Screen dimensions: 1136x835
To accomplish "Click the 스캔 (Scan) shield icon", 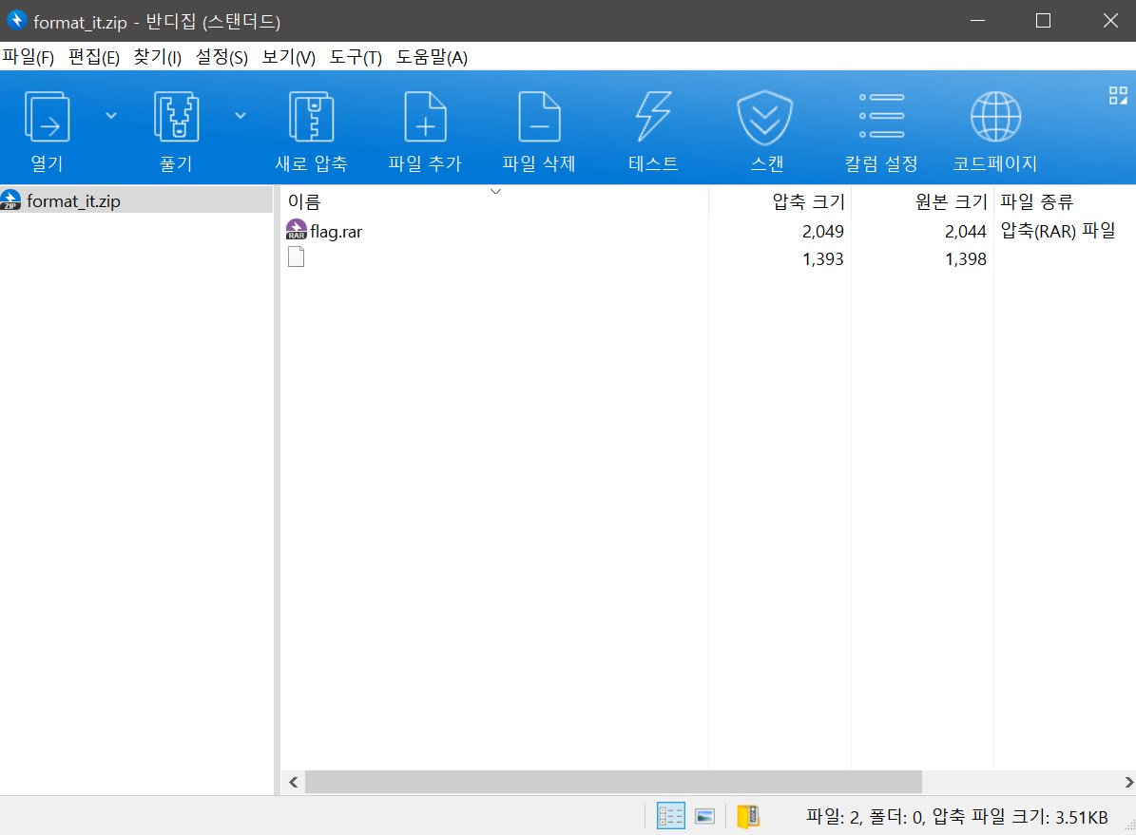I will click(766, 118).
